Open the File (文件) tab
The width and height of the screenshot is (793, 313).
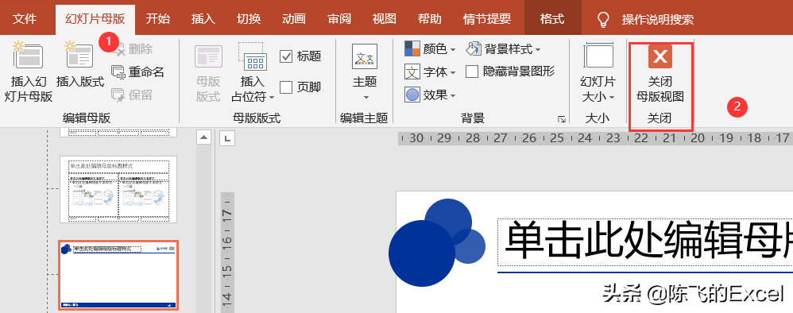point(25,19)
